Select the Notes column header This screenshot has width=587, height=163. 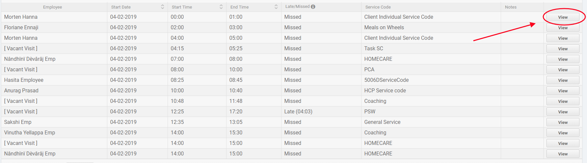511,7
